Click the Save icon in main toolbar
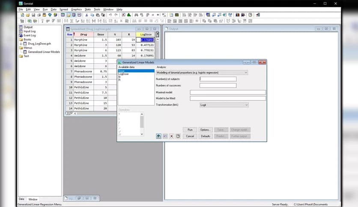This screenshot has width=358, height=207. tap(33, 15)
